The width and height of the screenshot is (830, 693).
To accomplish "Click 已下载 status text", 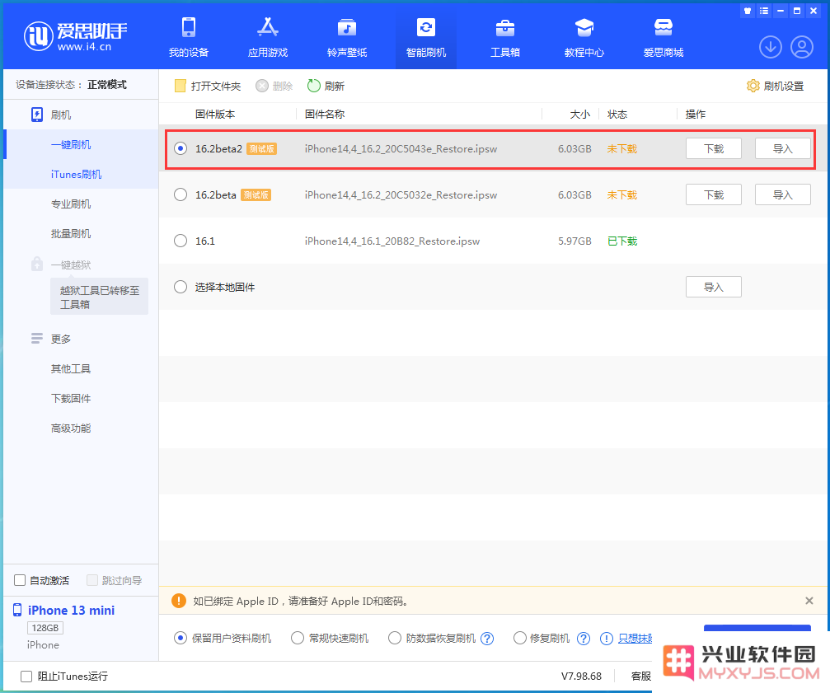I will [622, 241].
